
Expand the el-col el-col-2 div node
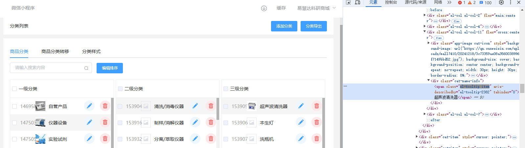[x=424, y=15]
